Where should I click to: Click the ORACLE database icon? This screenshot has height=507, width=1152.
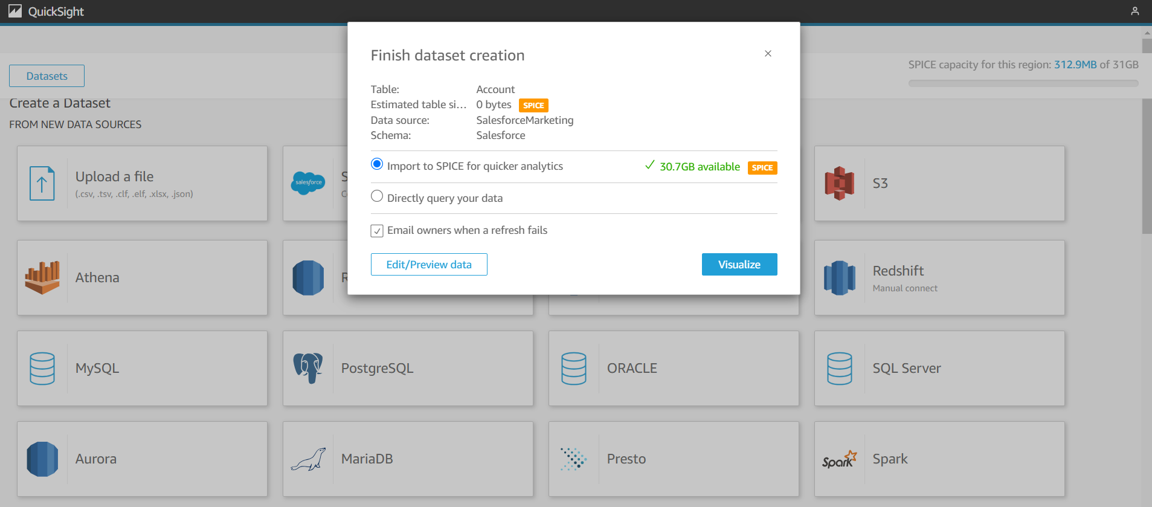[x=574, y=369]
